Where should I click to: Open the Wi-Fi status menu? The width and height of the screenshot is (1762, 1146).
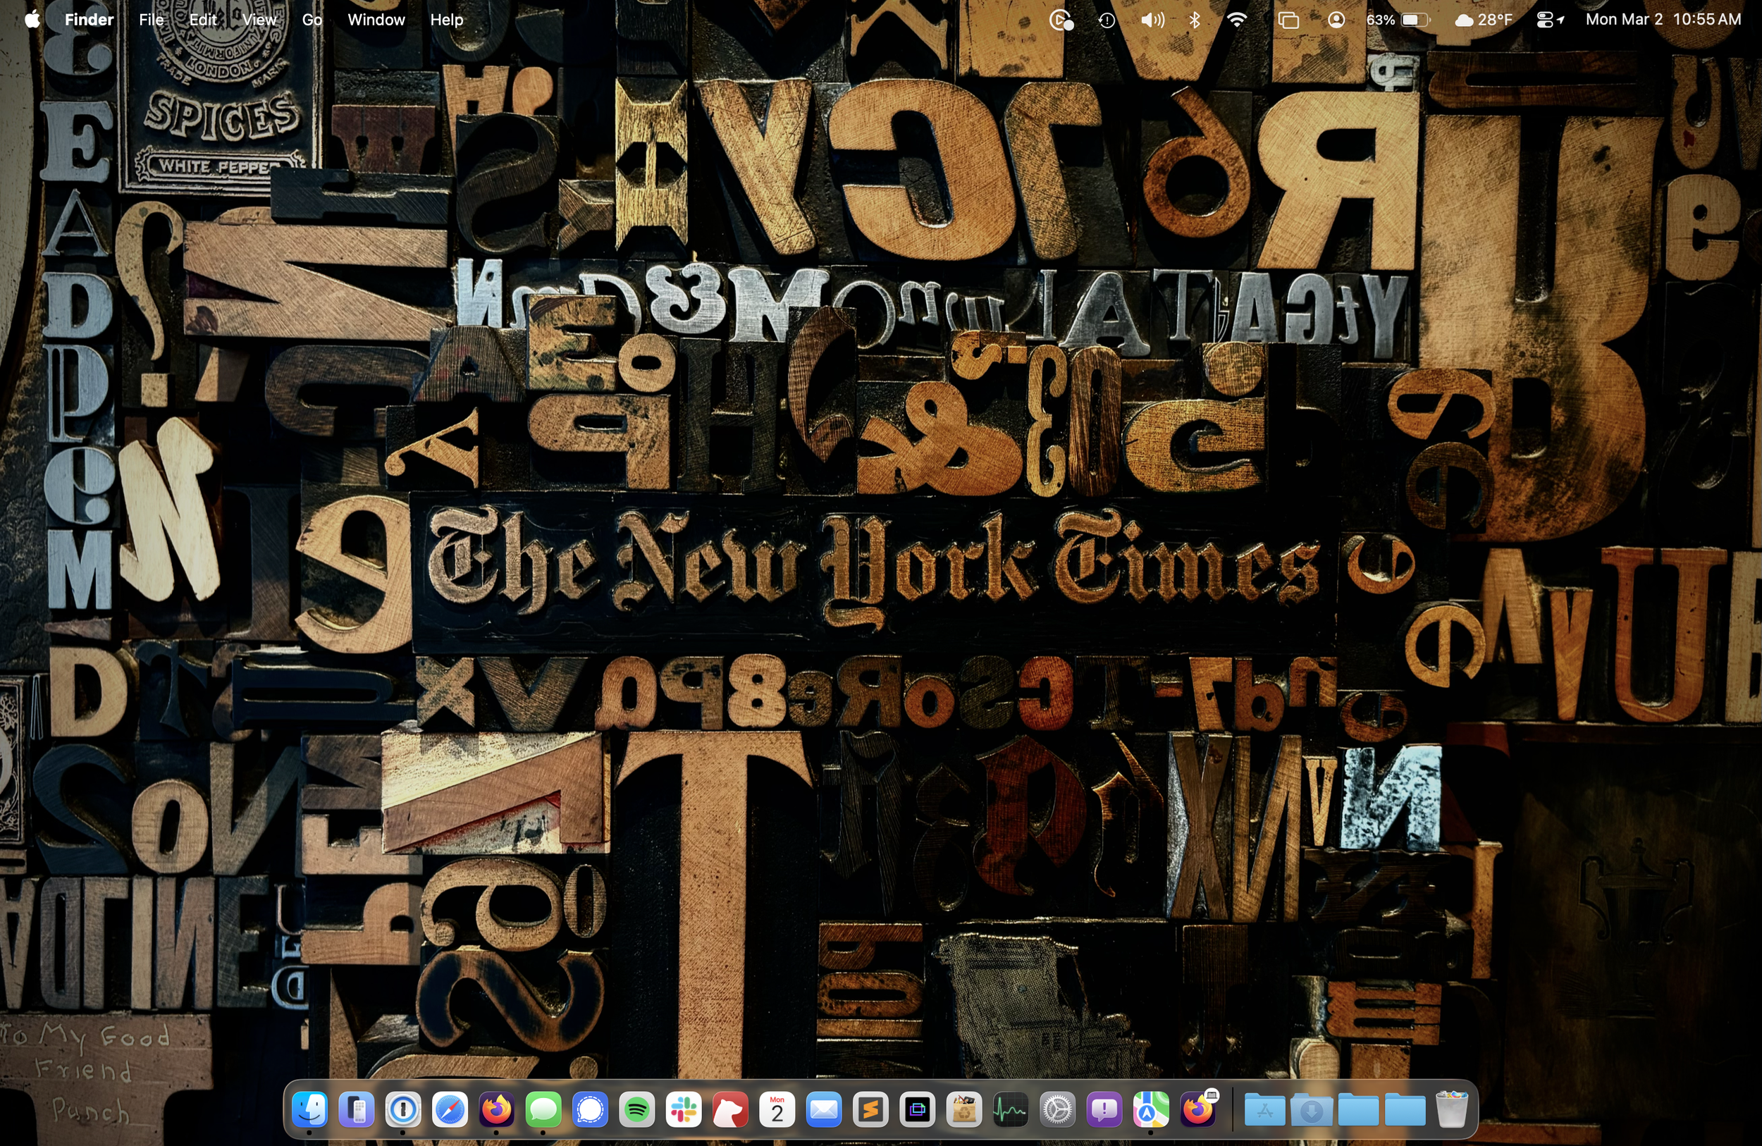pyautogui.click(x=1236, y=20)
